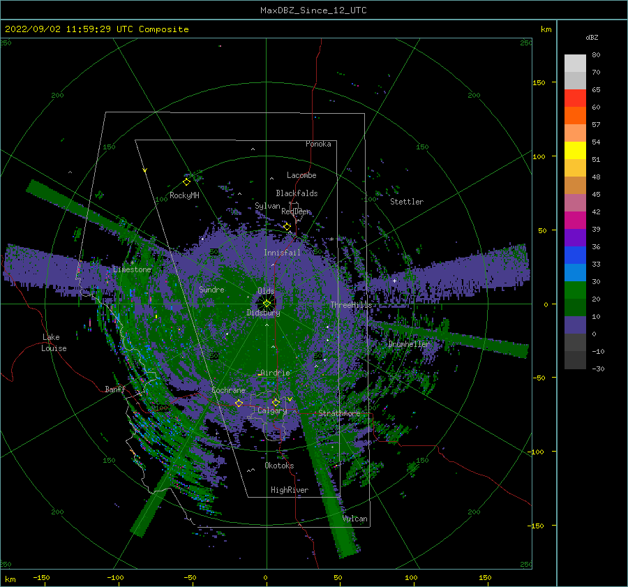628x587 pixels.
Task: Pick the light gray 70–80 dBZ swatch
Action: coord(575,64)
